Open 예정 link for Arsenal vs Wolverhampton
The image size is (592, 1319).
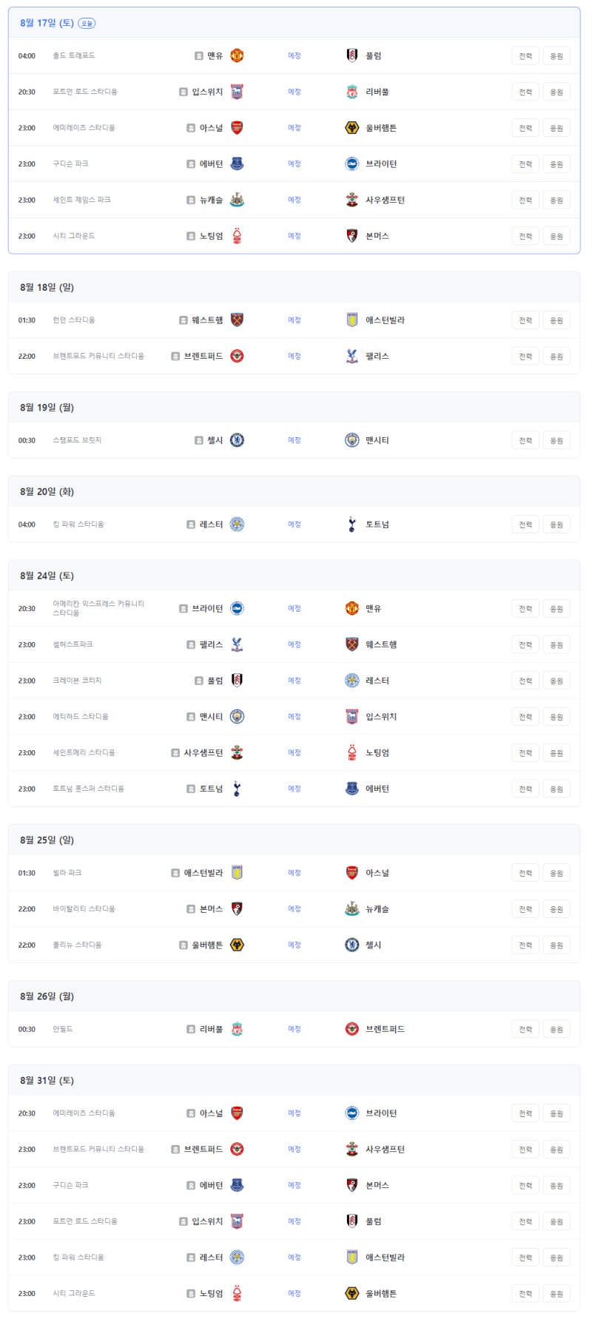295,128
